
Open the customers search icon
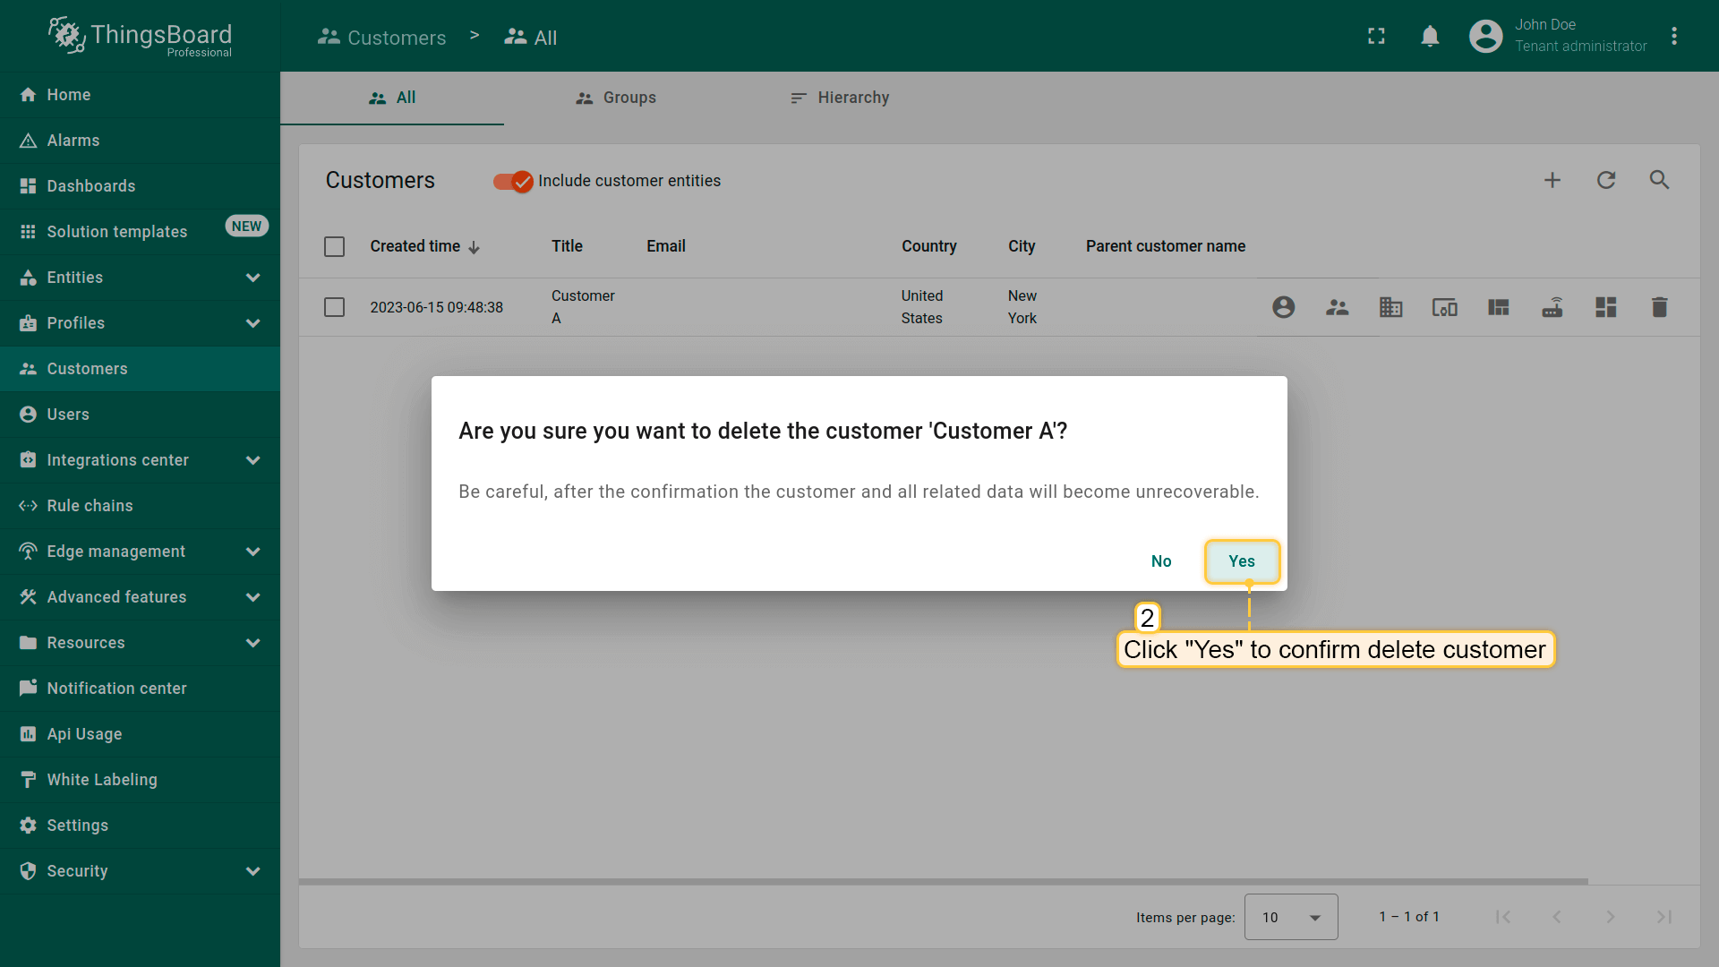pos(1659,180)
